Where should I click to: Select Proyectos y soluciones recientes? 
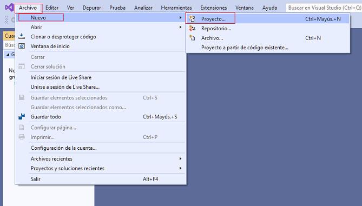pos(101,168)
